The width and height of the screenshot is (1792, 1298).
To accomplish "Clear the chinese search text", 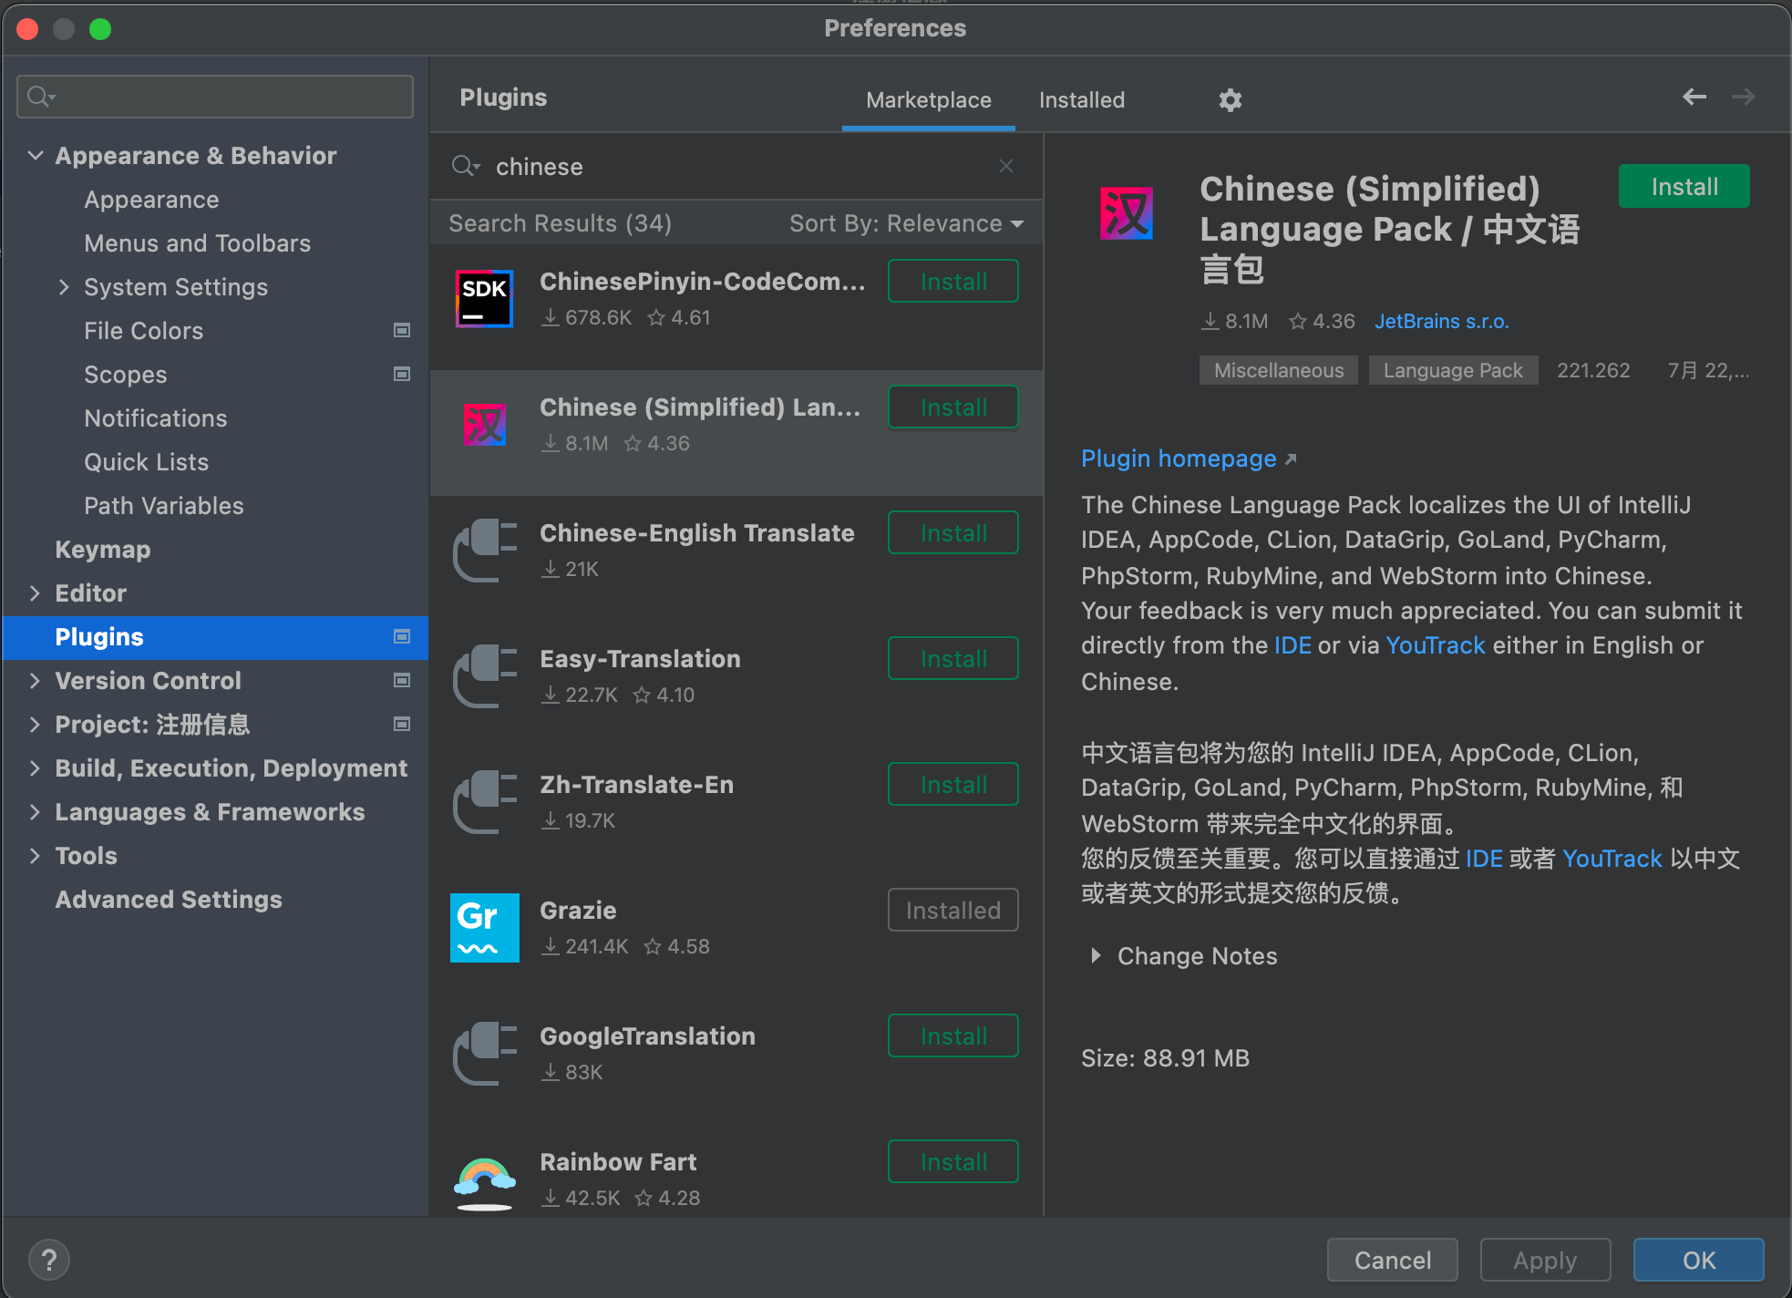I will click(1006, 166).
